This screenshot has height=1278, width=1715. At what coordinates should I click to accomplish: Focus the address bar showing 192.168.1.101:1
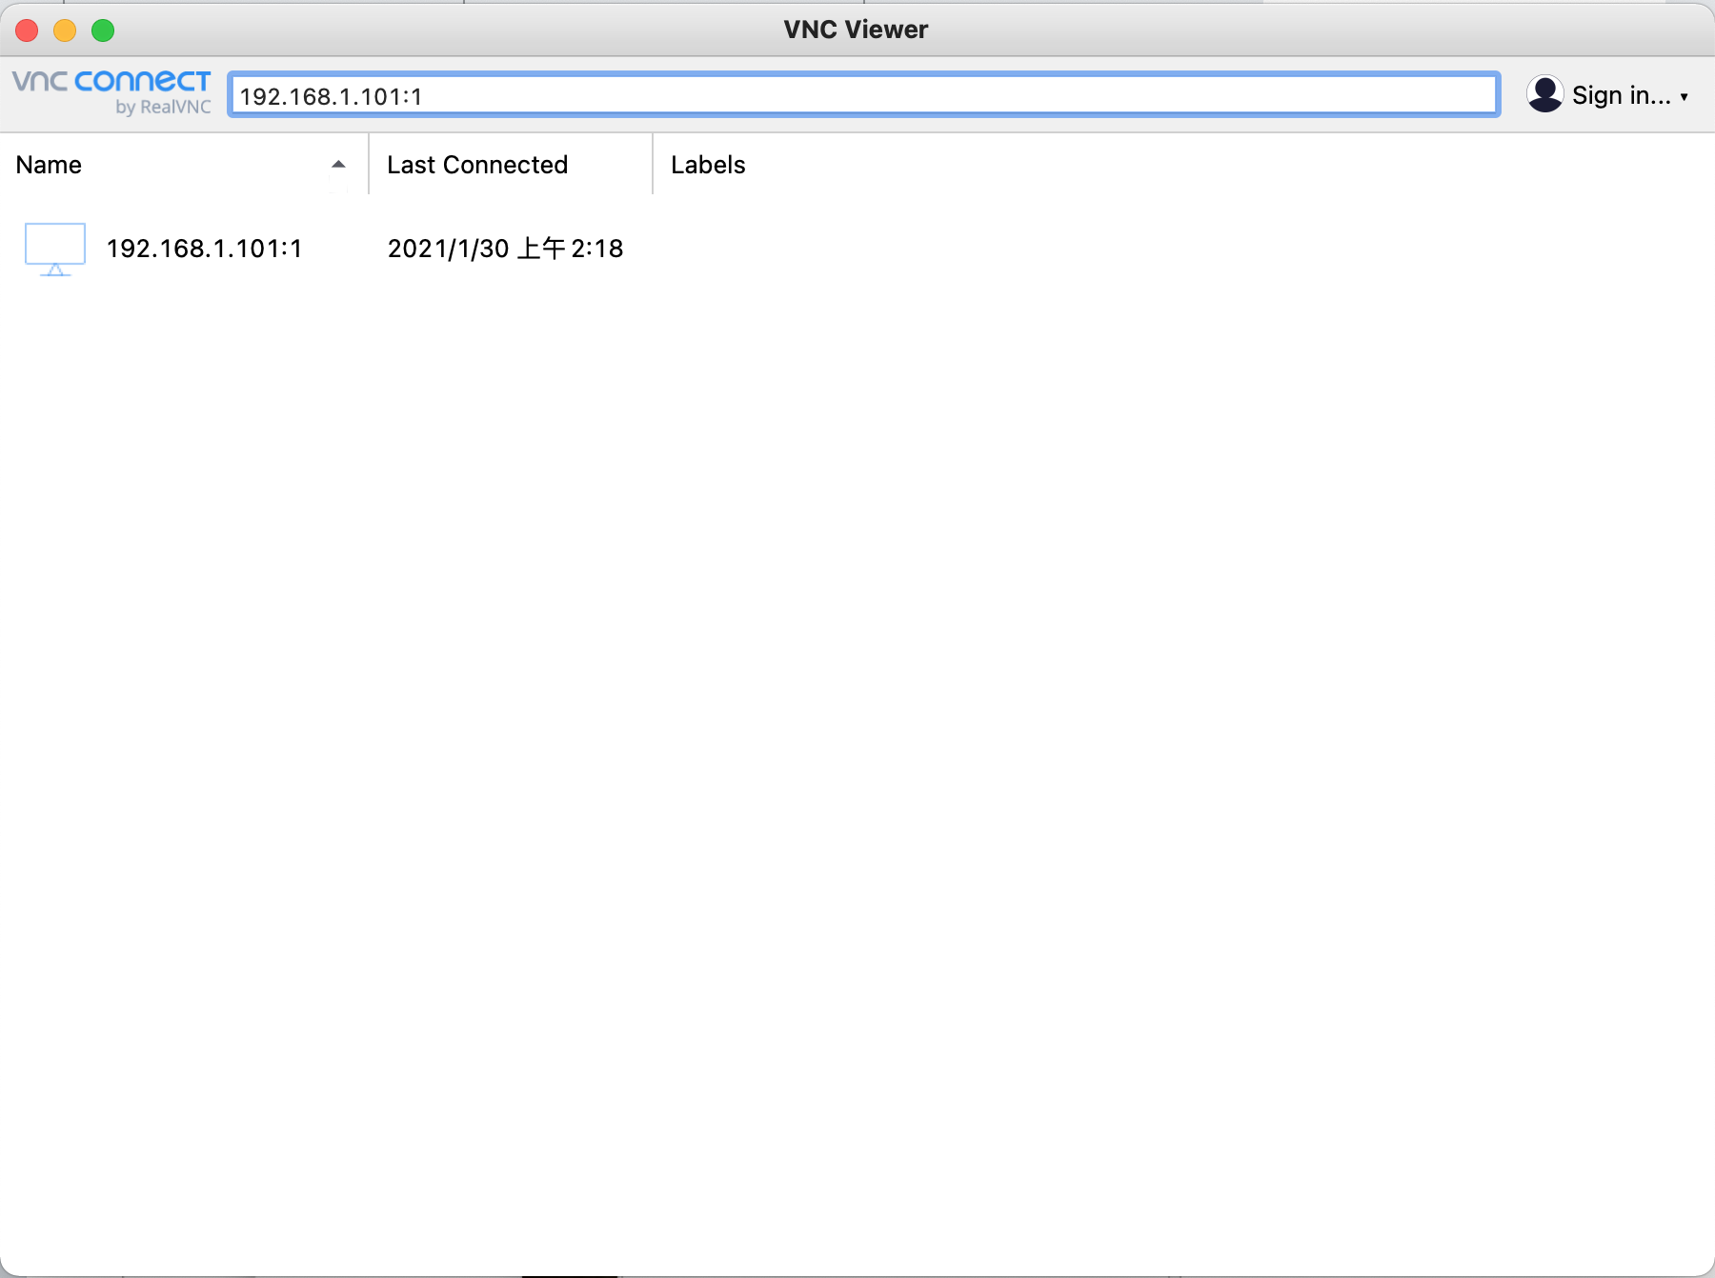(863, 95)
